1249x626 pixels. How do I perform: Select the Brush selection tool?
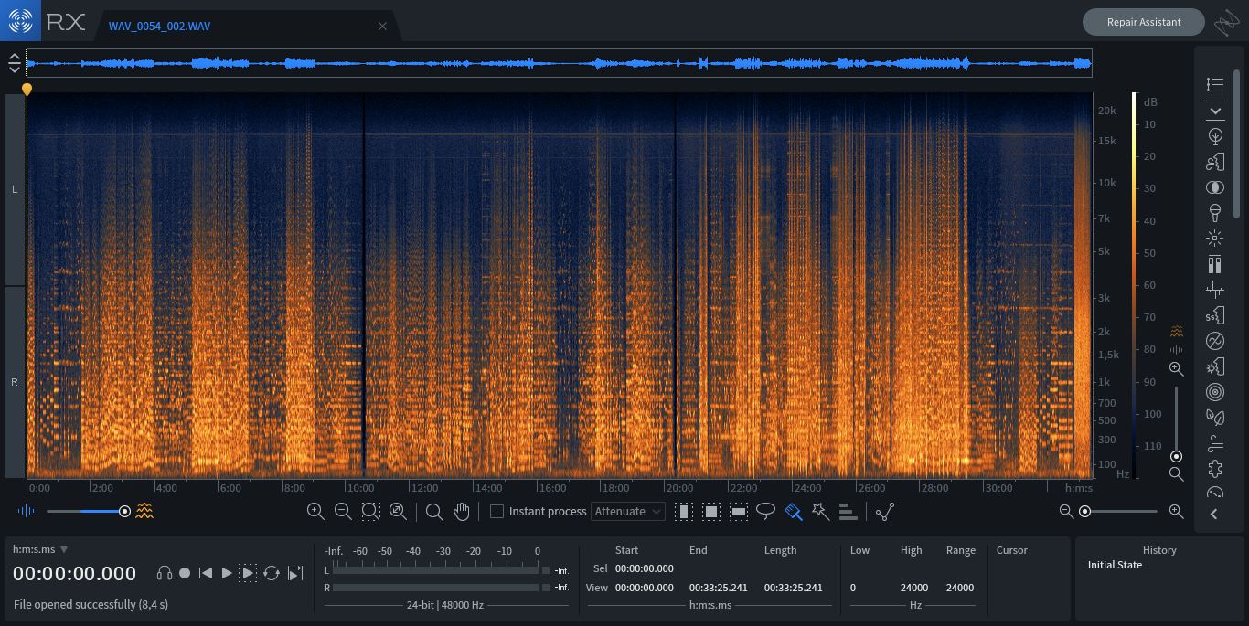[794, 512]
